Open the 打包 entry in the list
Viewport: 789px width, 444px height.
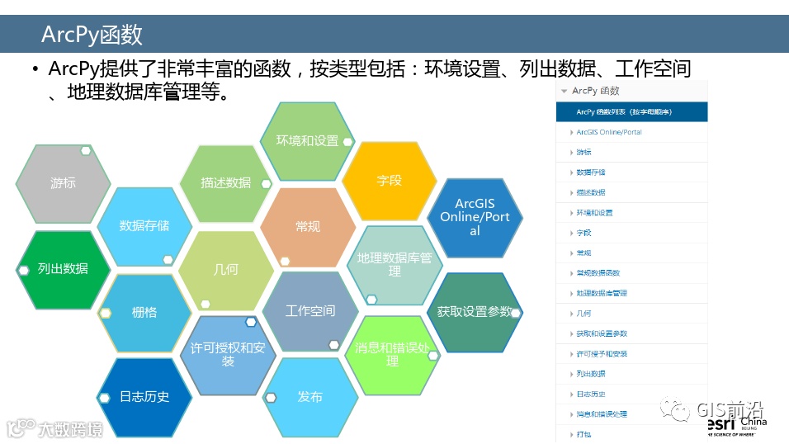click(x=583, y=434)
